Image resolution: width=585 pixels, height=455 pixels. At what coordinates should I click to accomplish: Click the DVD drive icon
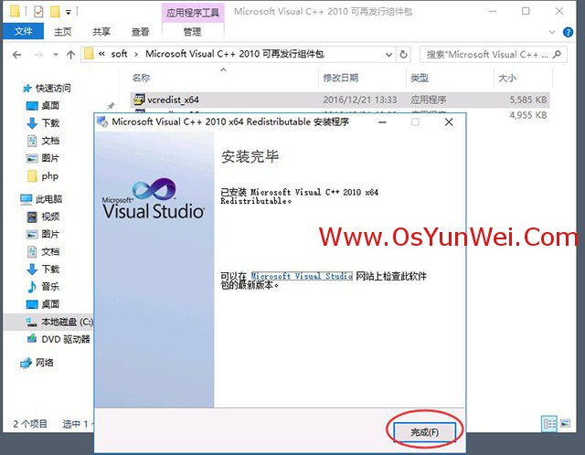[32, 339]
